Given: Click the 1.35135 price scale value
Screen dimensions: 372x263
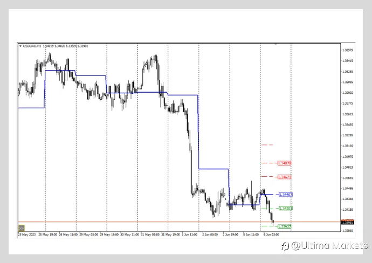Looking at the screenshot, I should pyautogui.click(x=348, y=146).
